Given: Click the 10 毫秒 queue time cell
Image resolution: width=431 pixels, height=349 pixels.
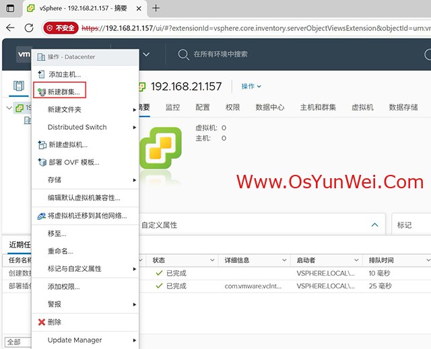Looking at the screenshot, I should [379, 273].
